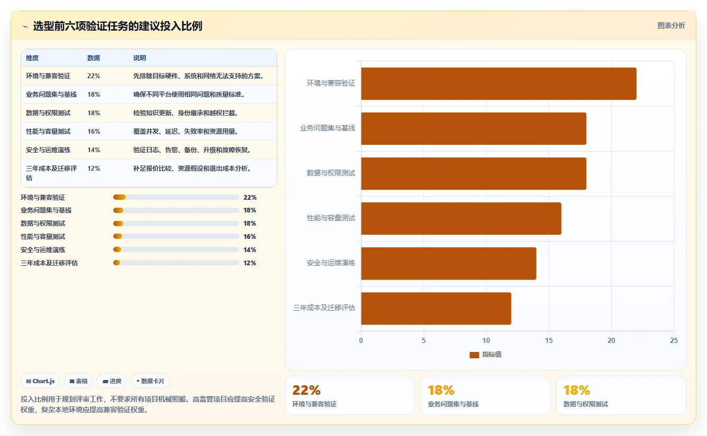The height and width of the screenshot is (436, 707).
Task: Click the 性能与容量测试 bar in the chart
Action: tap(461, 218)
